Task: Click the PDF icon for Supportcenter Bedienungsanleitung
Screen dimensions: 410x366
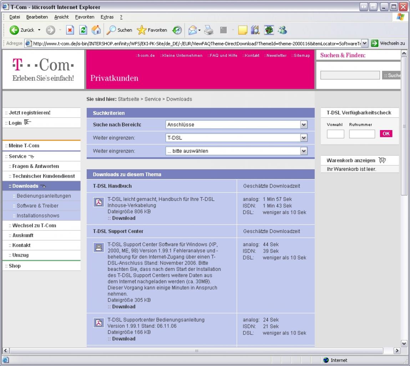Action: pos(98,323)
